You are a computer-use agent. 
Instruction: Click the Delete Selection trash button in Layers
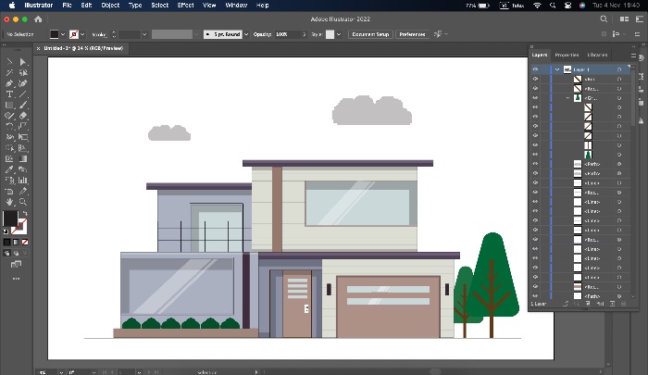pyautogui.click(x=623, y=304)
